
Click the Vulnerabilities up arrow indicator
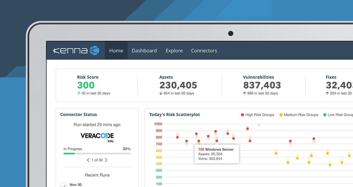tap(245, 93)
